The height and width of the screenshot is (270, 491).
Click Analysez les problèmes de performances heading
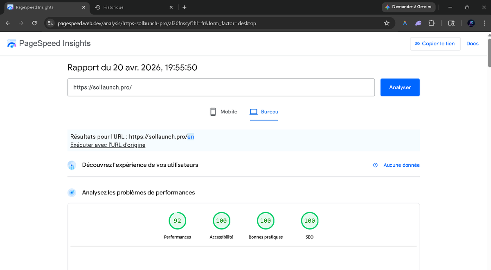(x=138, y=192)
